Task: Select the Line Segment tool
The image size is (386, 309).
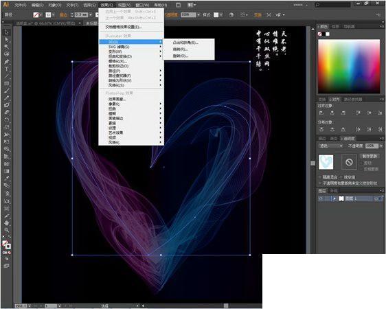Action: pyautogui.click(x=6, y=76)
